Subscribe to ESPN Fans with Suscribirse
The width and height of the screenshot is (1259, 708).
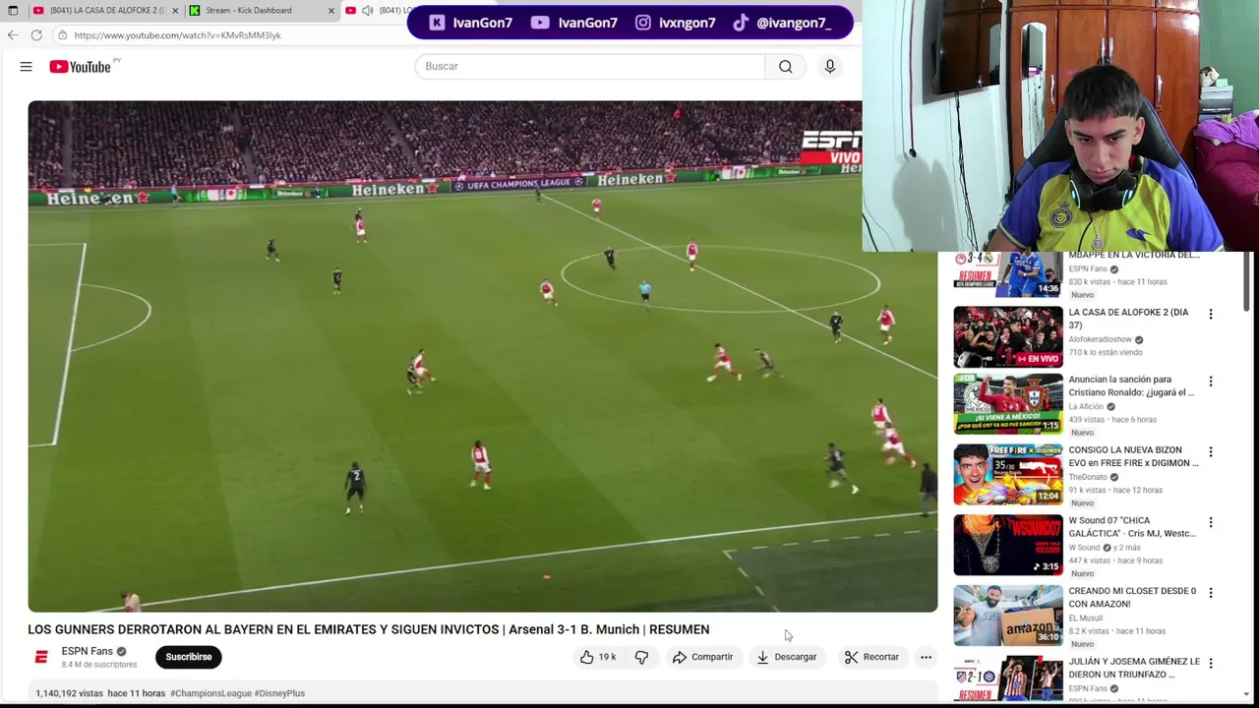(x=189, y=657)
